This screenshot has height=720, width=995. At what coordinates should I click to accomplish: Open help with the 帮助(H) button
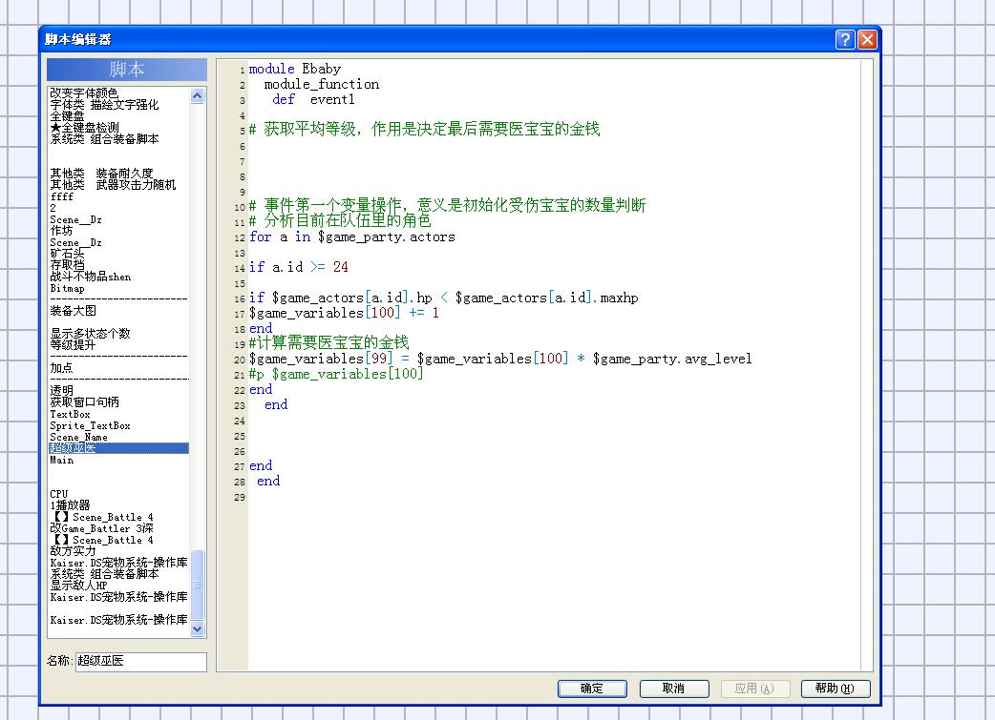(x=836, y=689)
